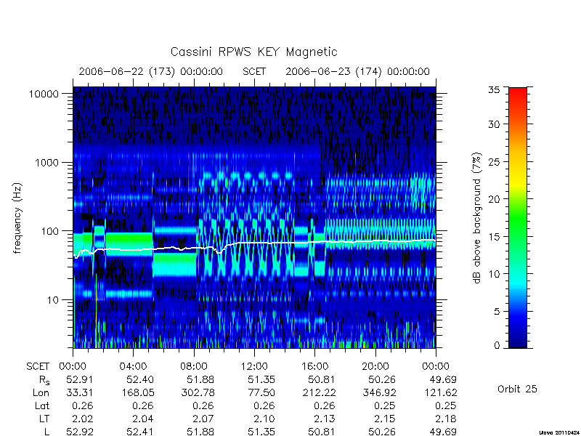Click the rainbow color scale bar
Screen dimensions: 581x436
518,217
